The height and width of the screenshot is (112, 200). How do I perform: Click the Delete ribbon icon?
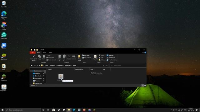69,57
